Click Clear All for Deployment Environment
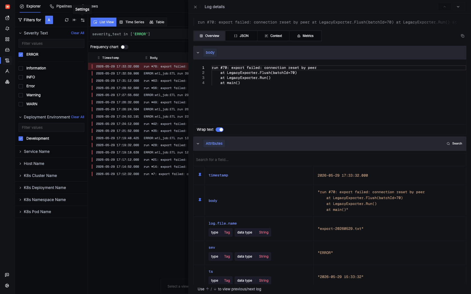The width and height of the screenshot is (471, 294). pyautogui.click(x=77, y=117)
